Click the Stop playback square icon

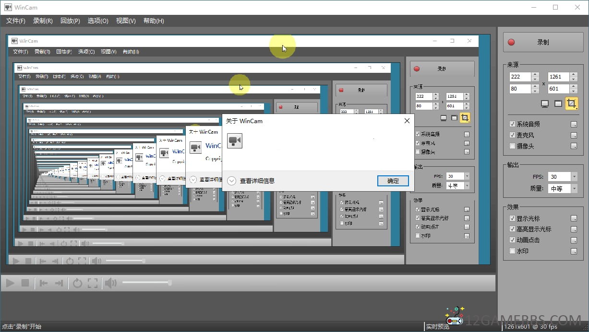[25, 283]
